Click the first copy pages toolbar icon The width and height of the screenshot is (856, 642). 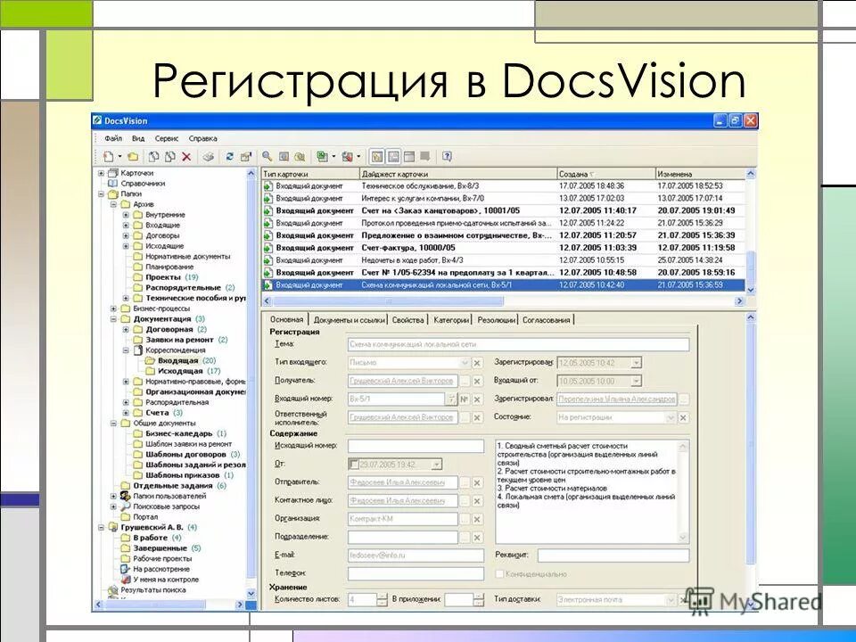[x=154, y=157]
